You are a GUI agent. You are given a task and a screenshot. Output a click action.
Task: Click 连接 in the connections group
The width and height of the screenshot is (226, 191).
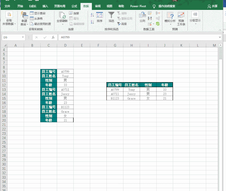[74, 13]
